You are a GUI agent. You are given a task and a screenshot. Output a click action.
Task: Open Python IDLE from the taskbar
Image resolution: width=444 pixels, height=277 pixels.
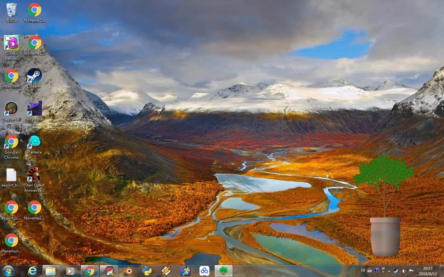coord(147,270)
